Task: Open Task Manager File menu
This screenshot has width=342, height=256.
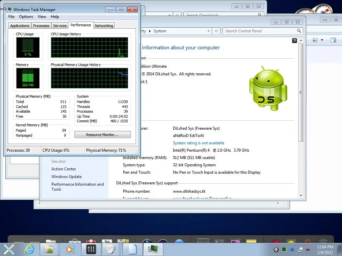Action: click(11, 17)
